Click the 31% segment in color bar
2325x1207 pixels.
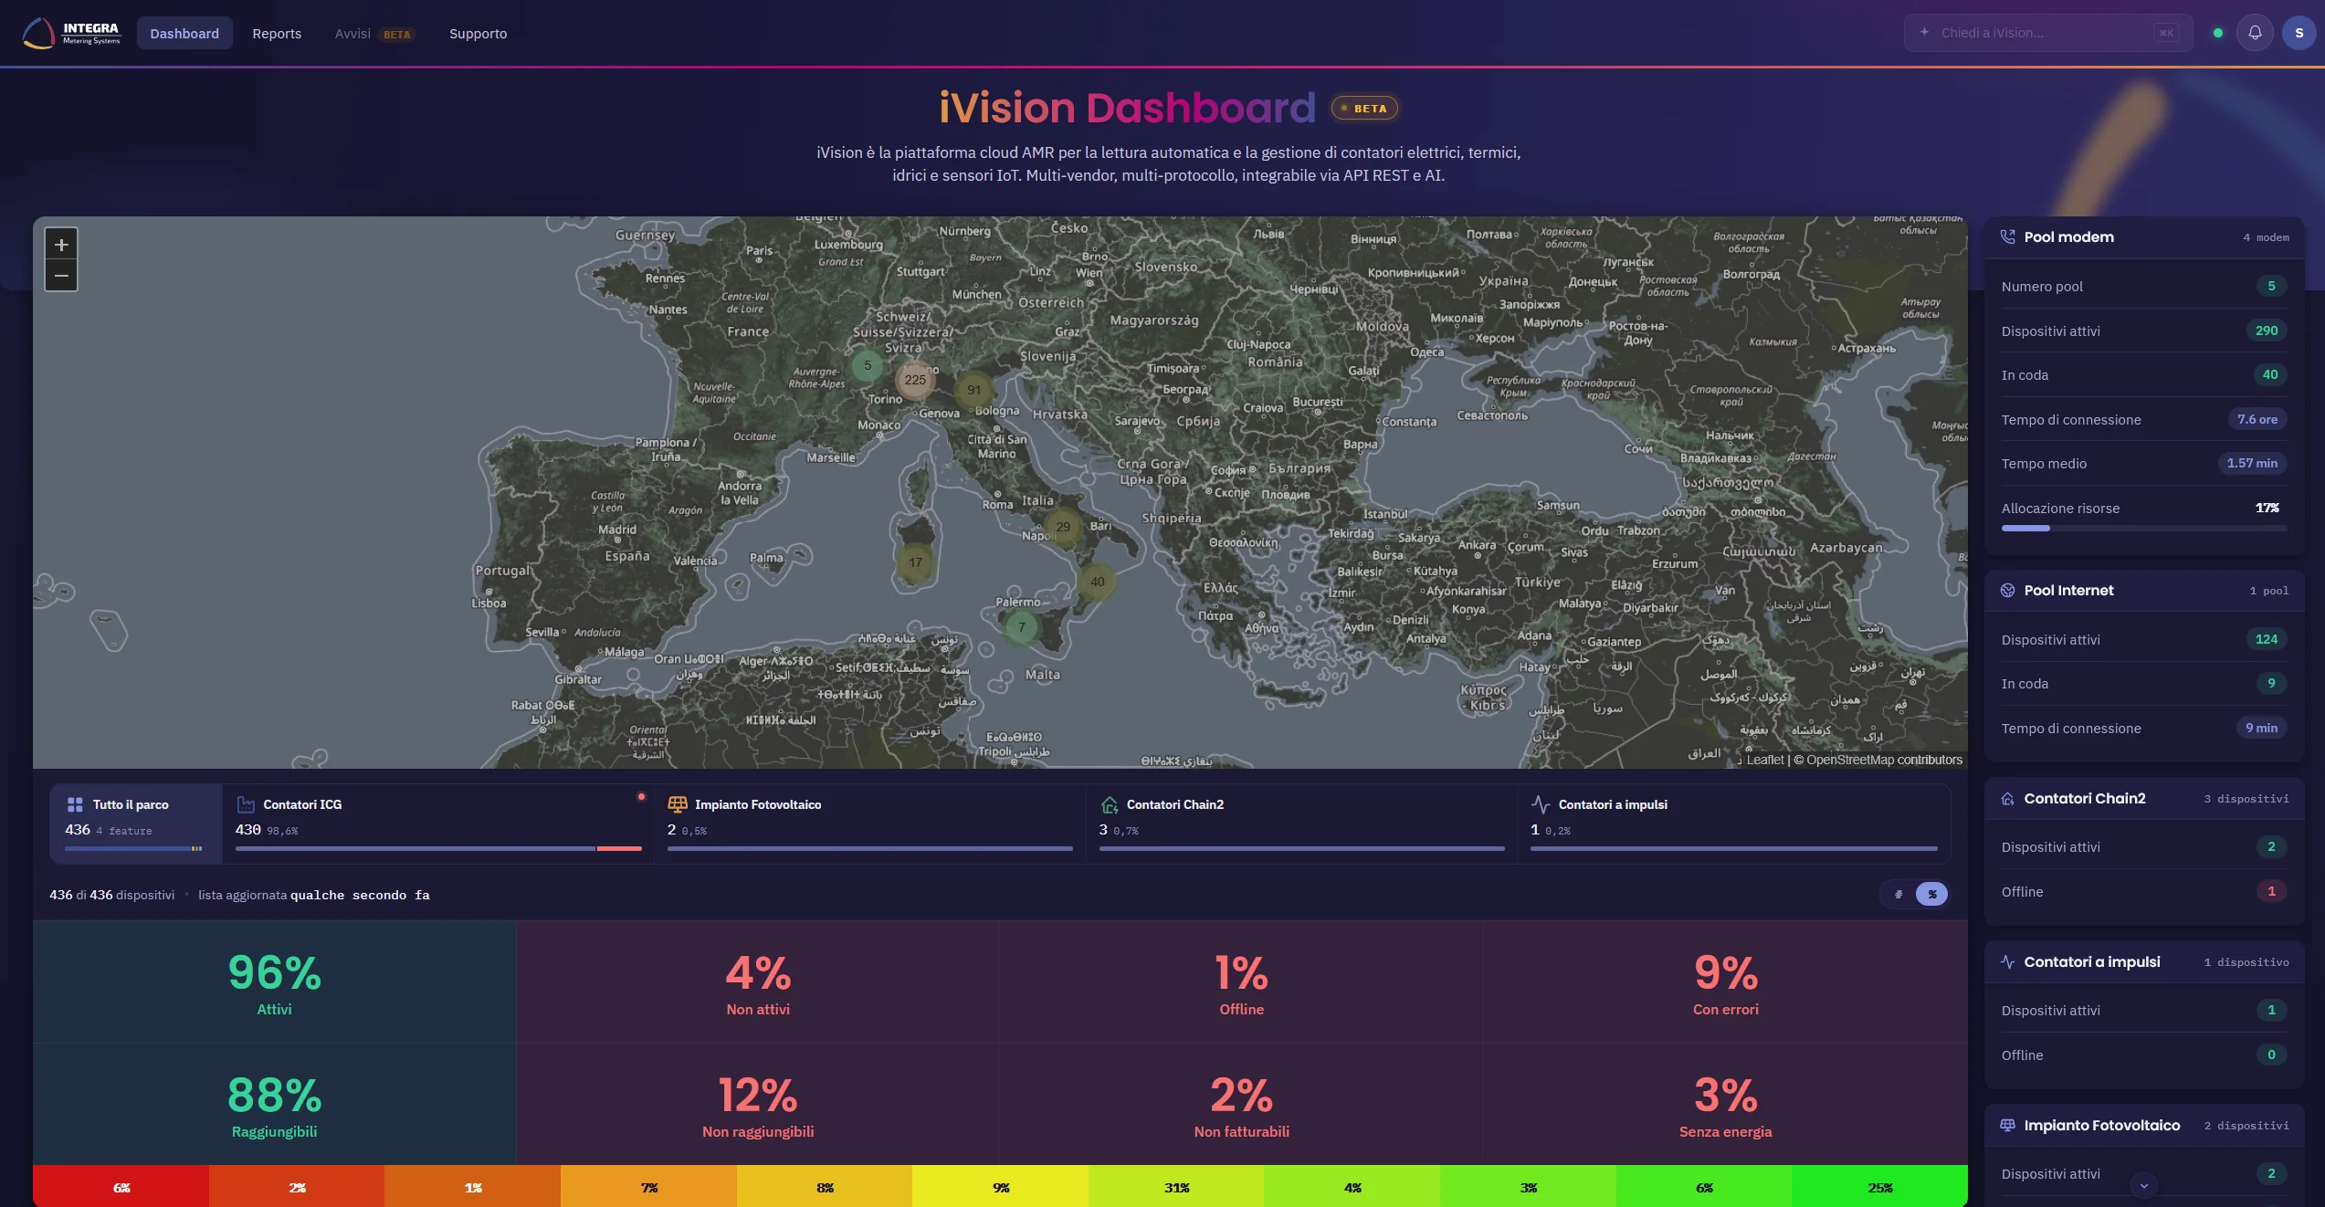point(1176,1187)
